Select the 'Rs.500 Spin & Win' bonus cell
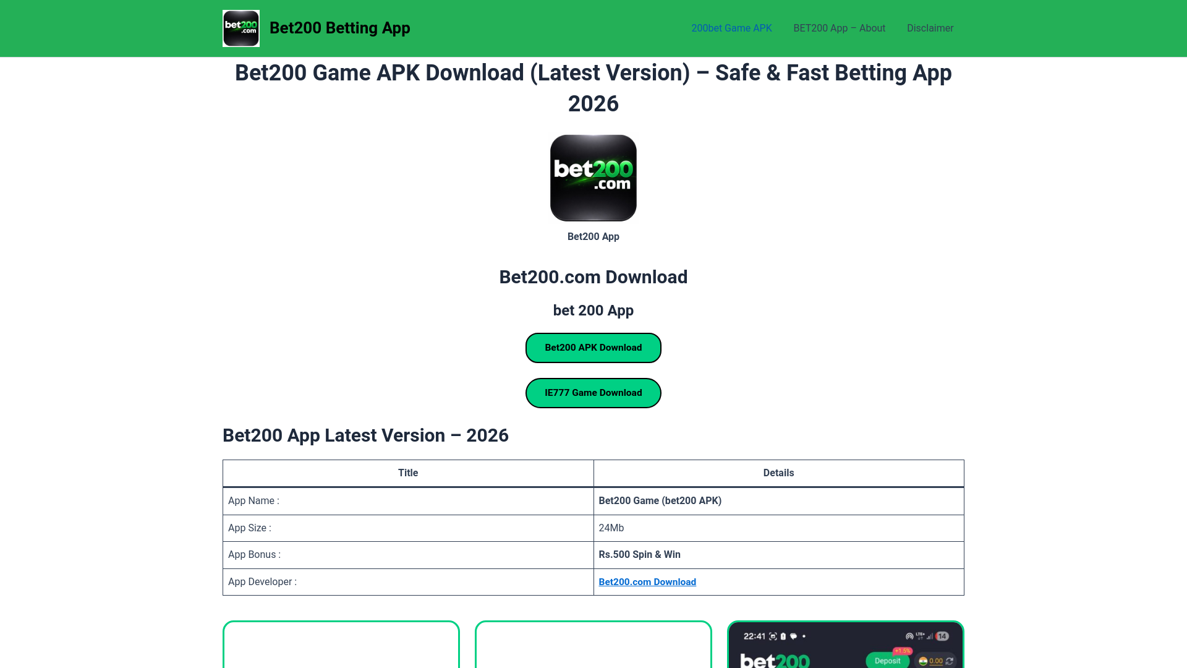 778,555
